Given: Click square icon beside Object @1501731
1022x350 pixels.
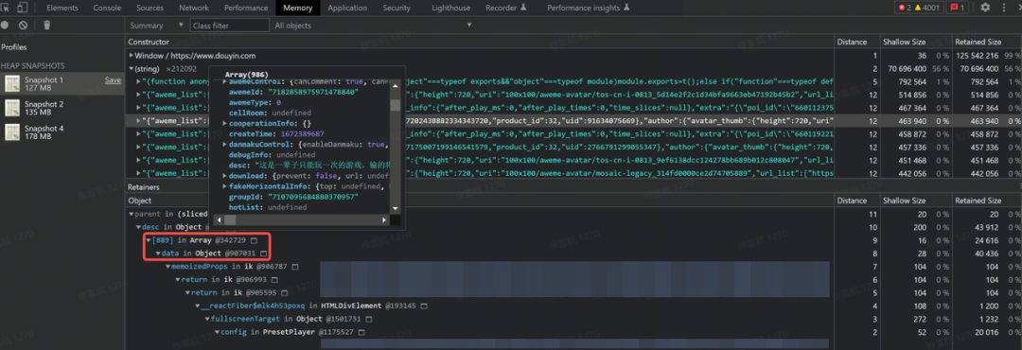Looking at the screenshot, I should tap(369, 319).
